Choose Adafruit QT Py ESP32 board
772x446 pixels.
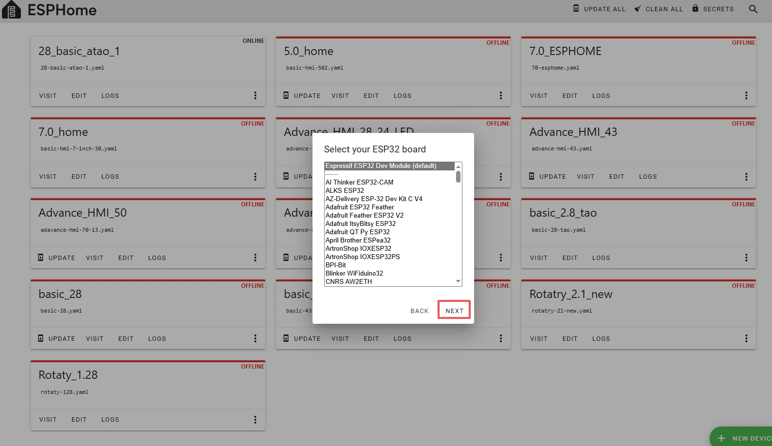point(357,232)
